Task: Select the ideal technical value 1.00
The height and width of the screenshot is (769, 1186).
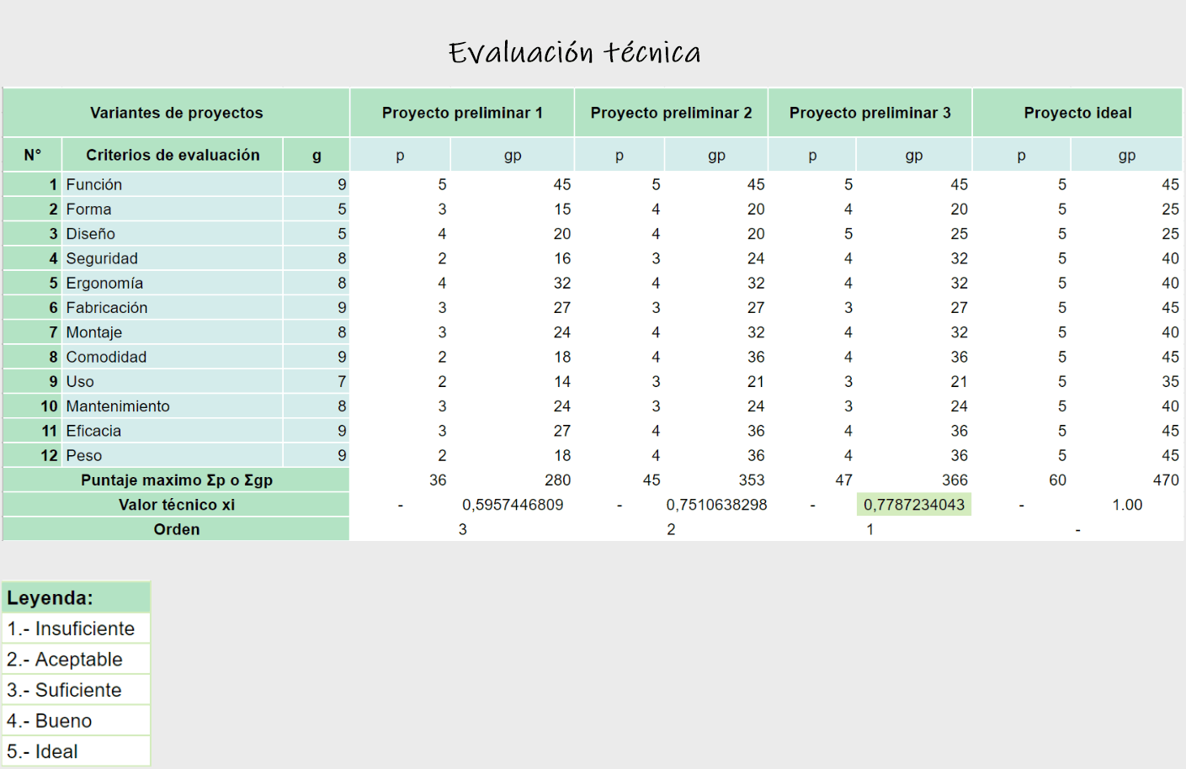Action: click(1127, 505)
